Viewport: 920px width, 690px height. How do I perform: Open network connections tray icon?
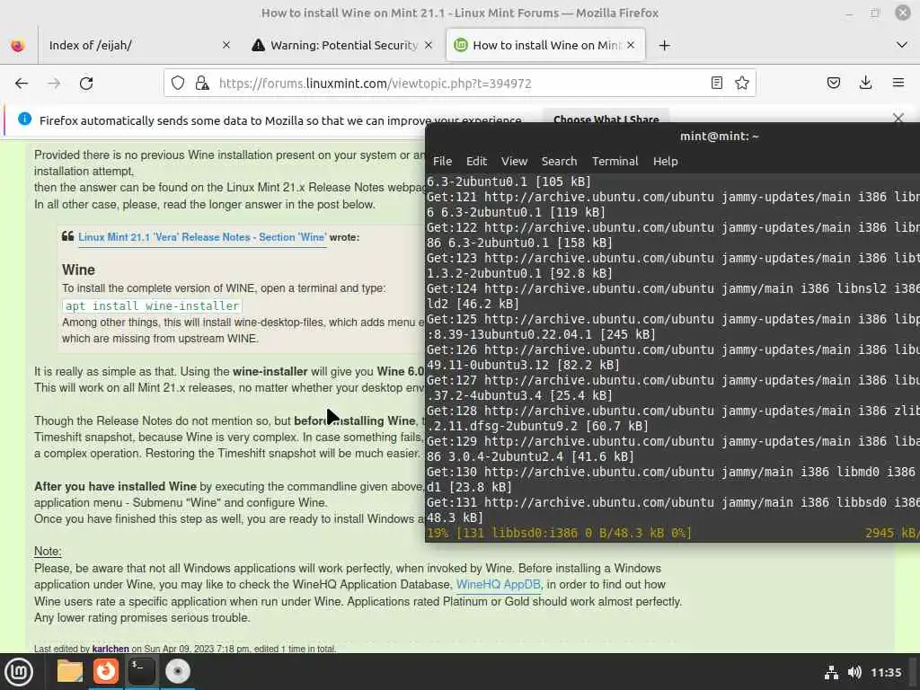pyautogui.click(x=831, y=672)
